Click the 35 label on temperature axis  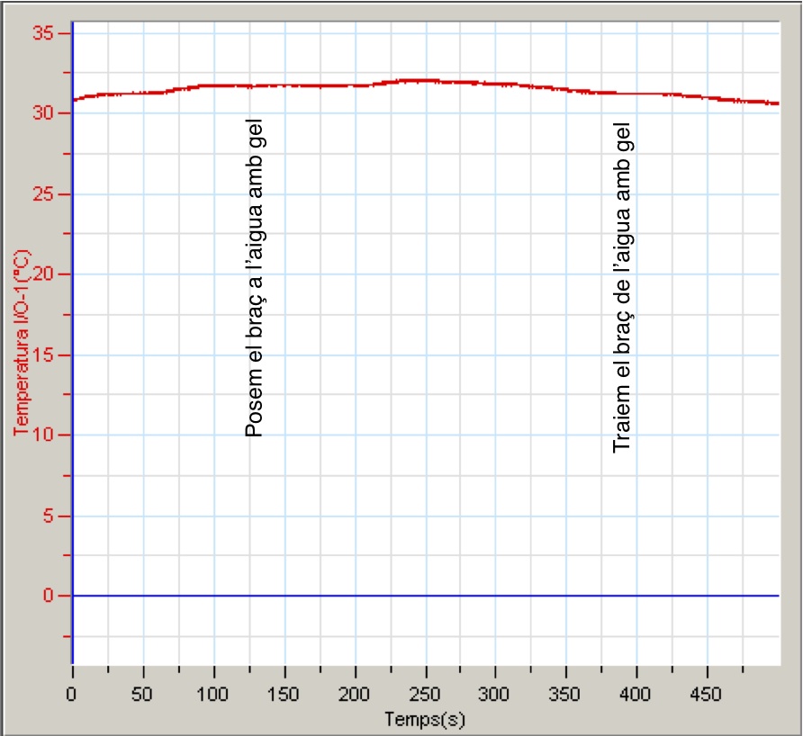tap(44, 33)
